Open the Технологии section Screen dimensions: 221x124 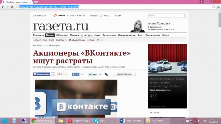tap(109, 35)
